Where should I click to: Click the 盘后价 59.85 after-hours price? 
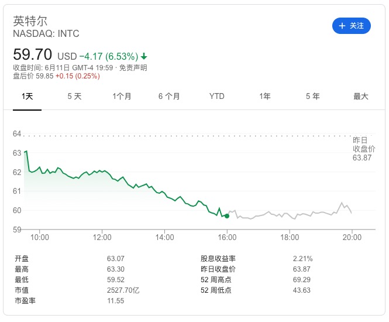coord(33,76)
